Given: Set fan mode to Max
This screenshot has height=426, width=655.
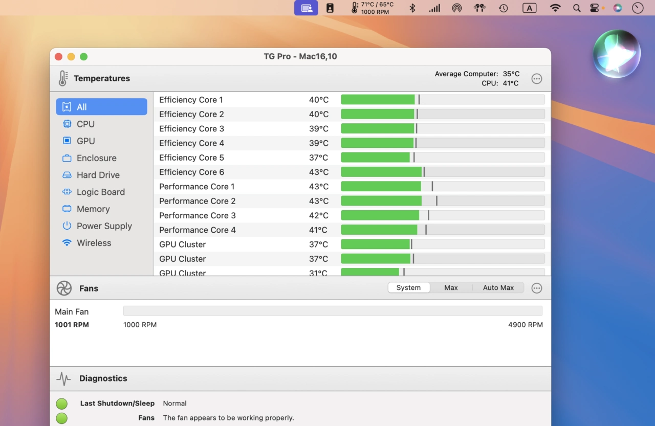Looking at the screenshot, I should (451, 287).
